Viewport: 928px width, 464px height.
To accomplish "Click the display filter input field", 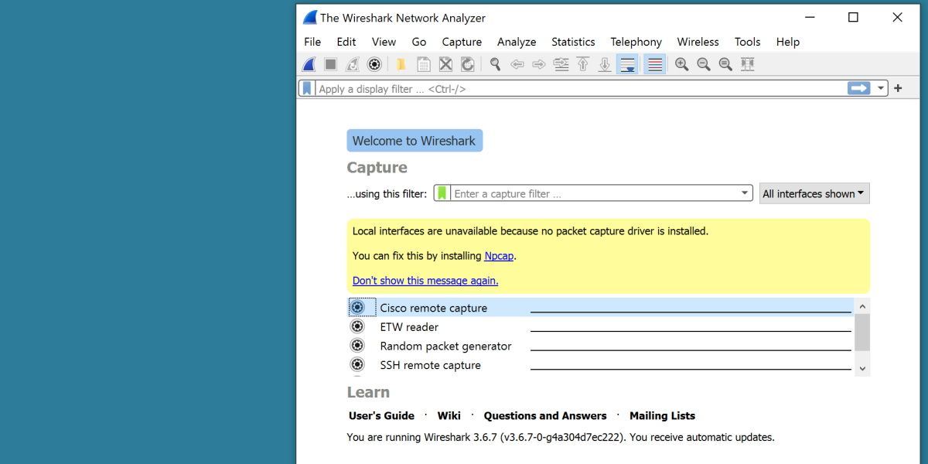I will (x=580, y=88).
